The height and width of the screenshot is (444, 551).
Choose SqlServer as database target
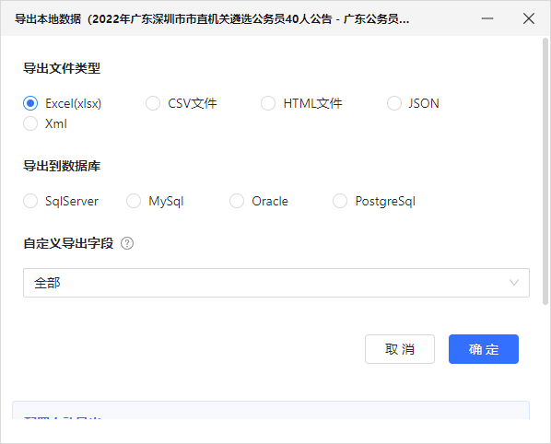coord(30,201)
